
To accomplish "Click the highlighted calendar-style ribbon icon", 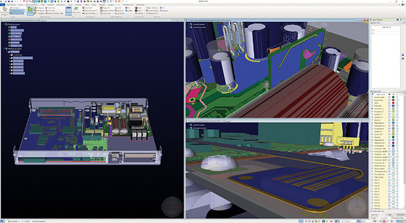I will 68,9.
